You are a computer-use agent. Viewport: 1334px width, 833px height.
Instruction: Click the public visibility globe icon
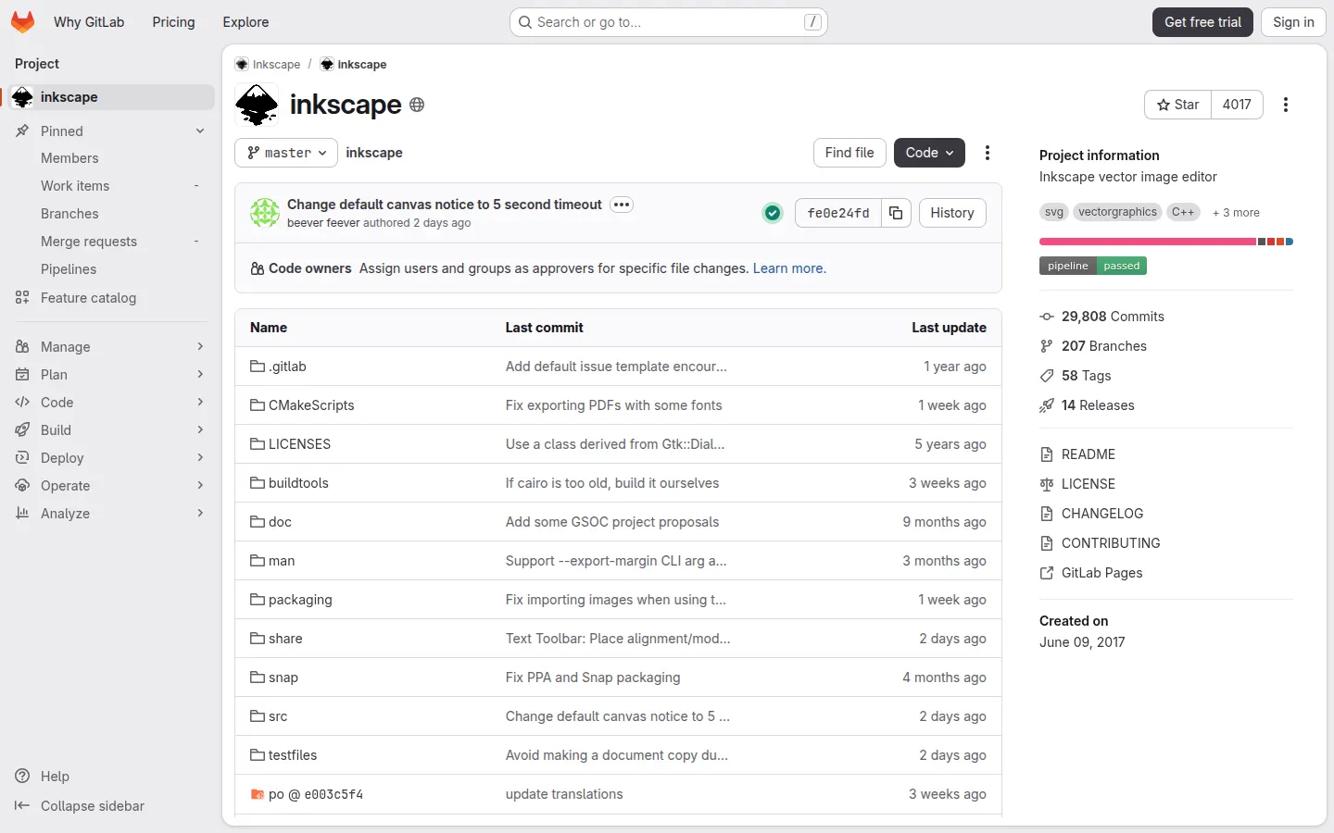point(417,105)
